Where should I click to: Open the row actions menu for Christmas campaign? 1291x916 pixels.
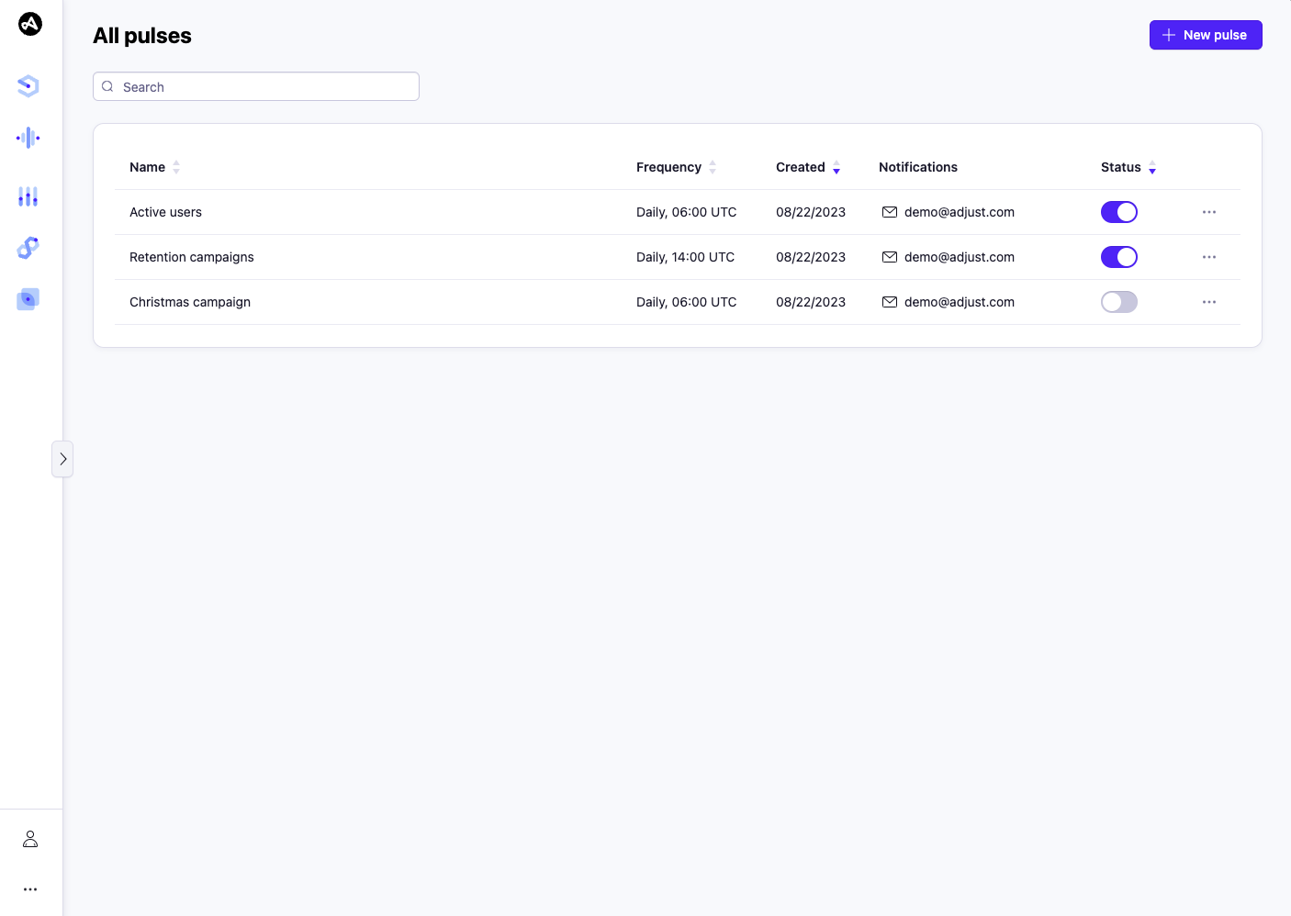(1208, 301)
